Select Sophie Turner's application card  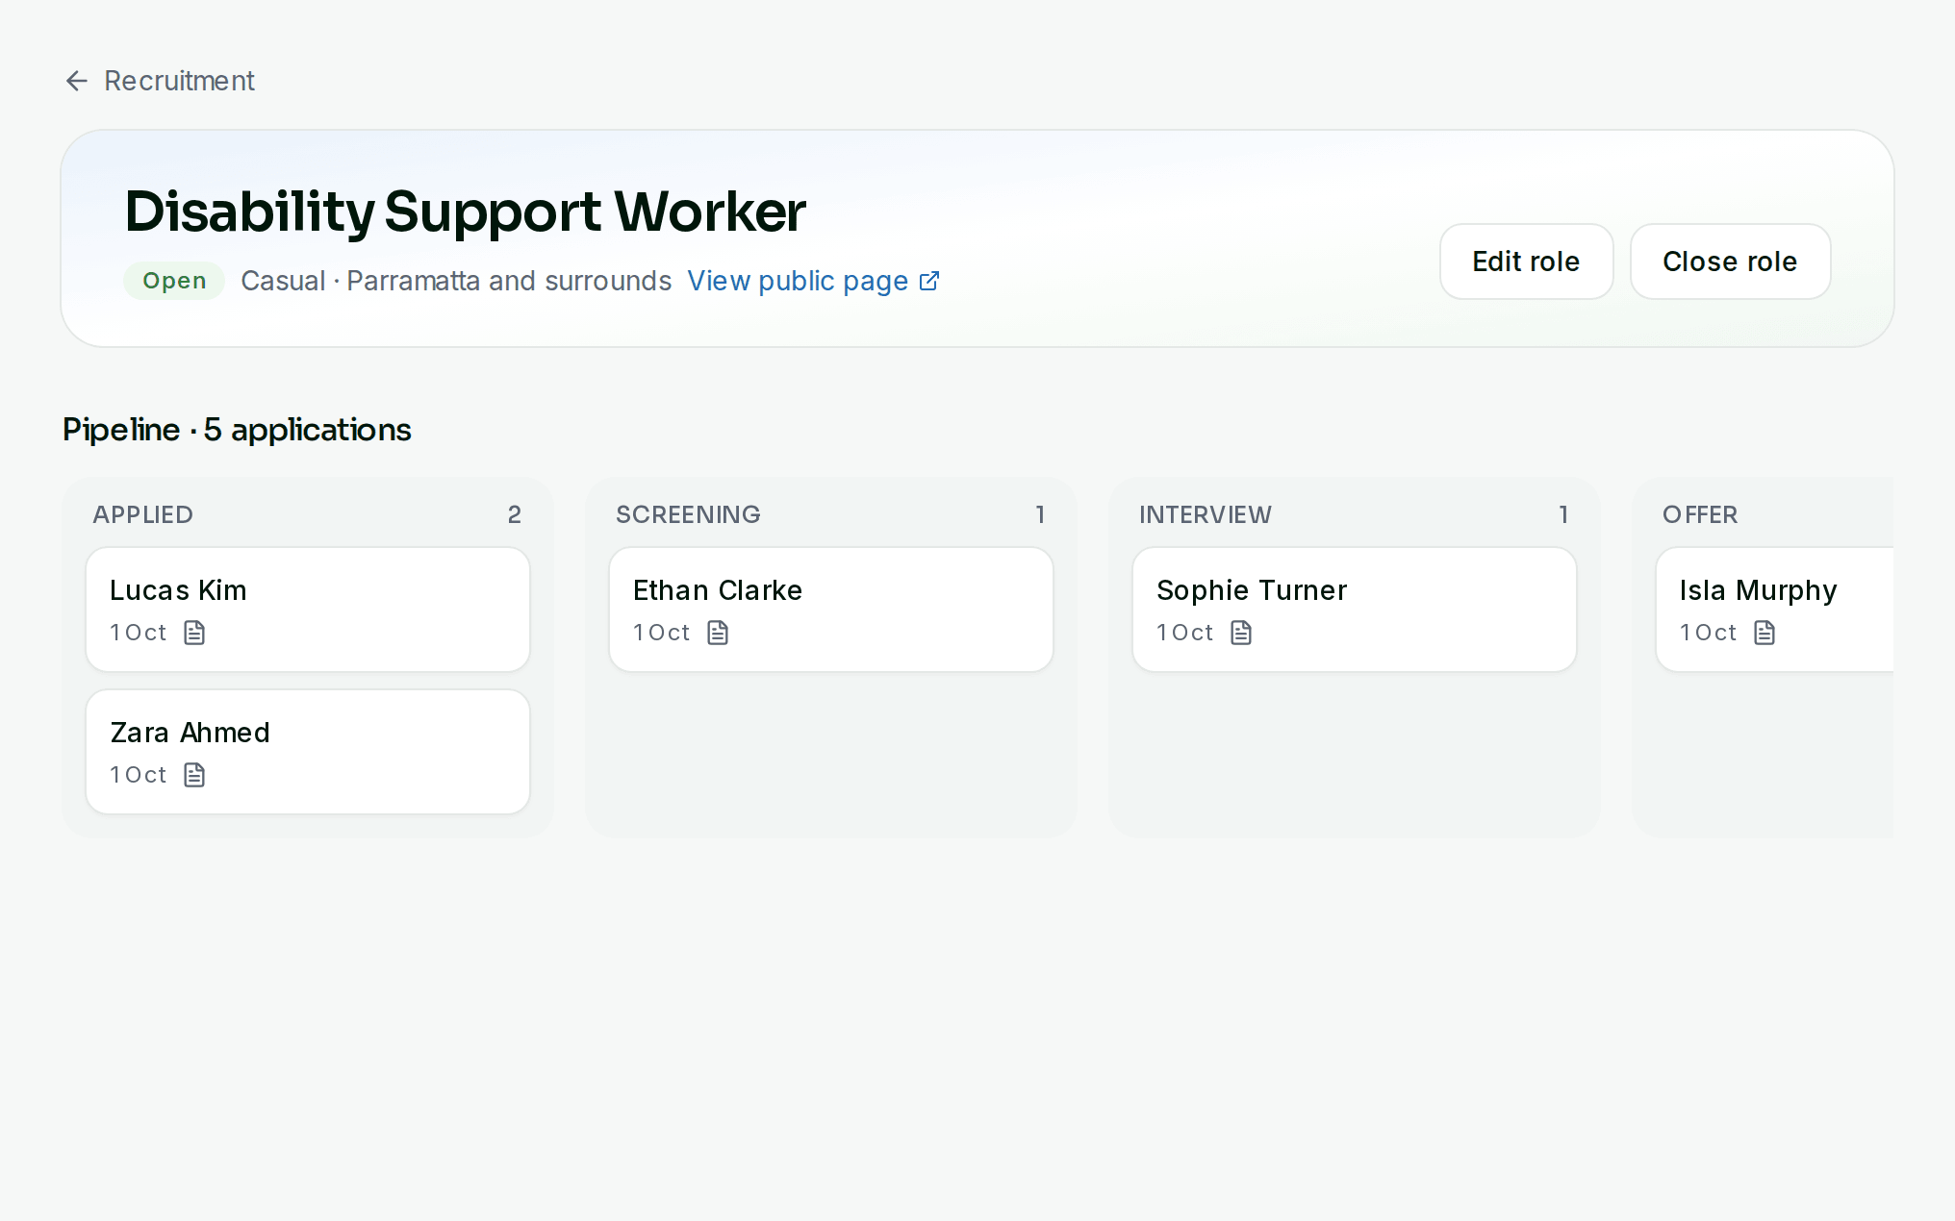1355,610
